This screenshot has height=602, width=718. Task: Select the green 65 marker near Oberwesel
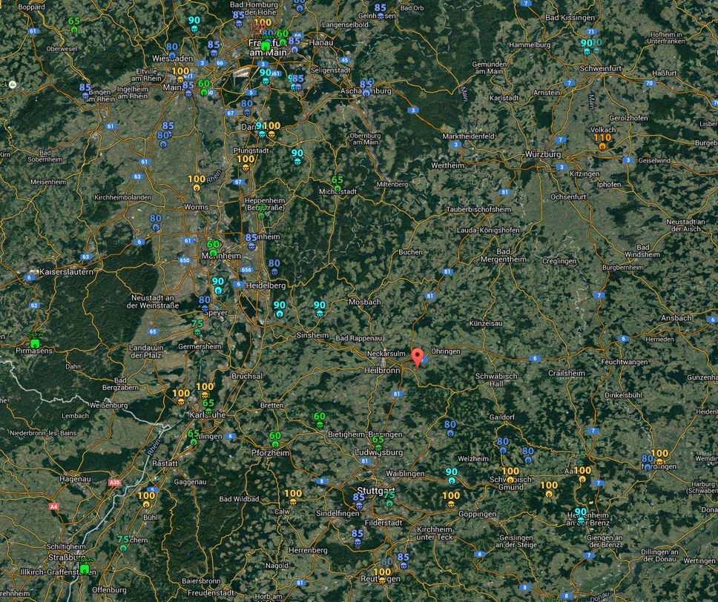click(74, 25)
